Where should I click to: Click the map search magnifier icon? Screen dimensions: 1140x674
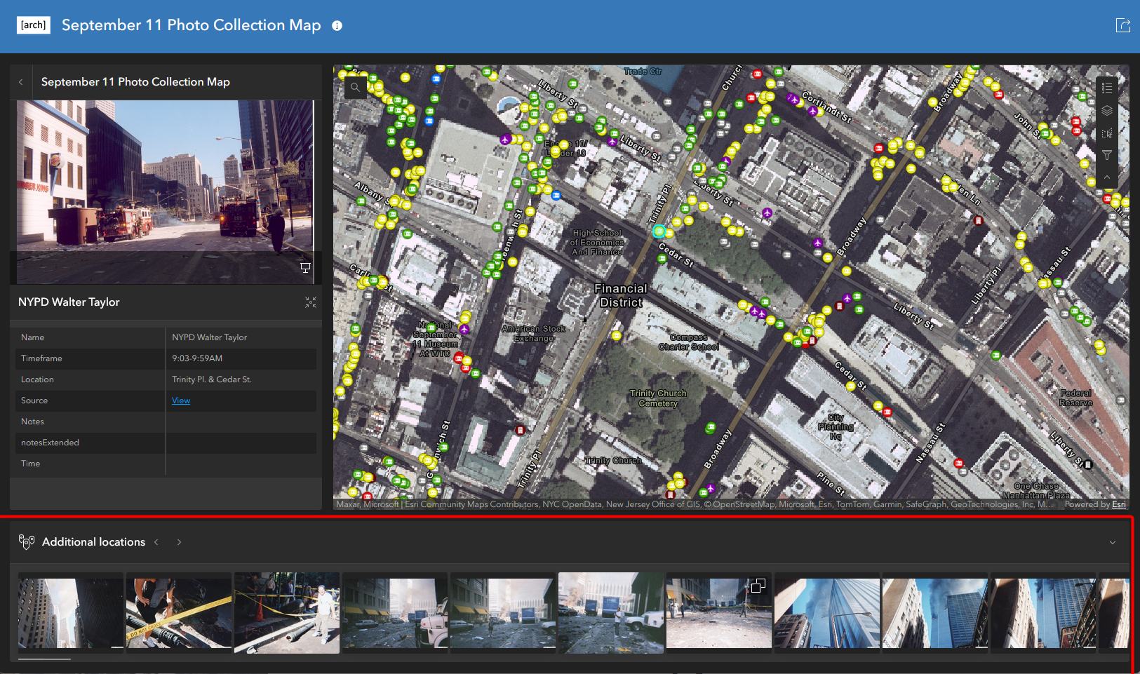356,88
